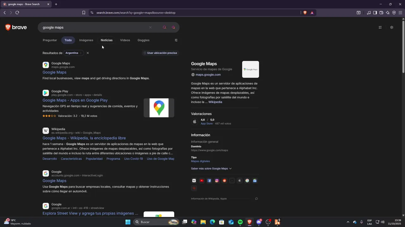Switch to the Goggles tab
The height and width of the screenshot is (227, 405).
pyautogui.click(x=143, y=40)
